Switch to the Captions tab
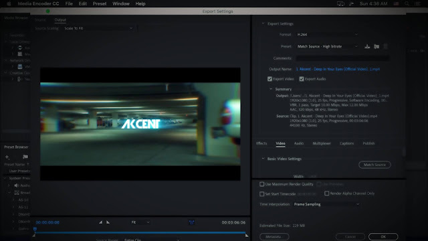This screenshot has height=241, width=428. tap(346, 143)
